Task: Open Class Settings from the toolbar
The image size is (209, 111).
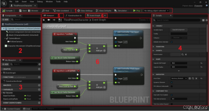Action: coord(85,11)
